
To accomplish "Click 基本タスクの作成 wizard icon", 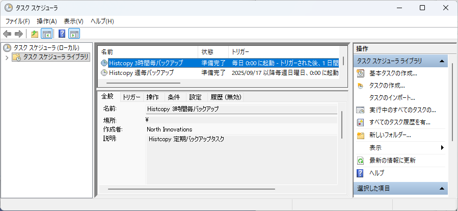I will [360, 73].
